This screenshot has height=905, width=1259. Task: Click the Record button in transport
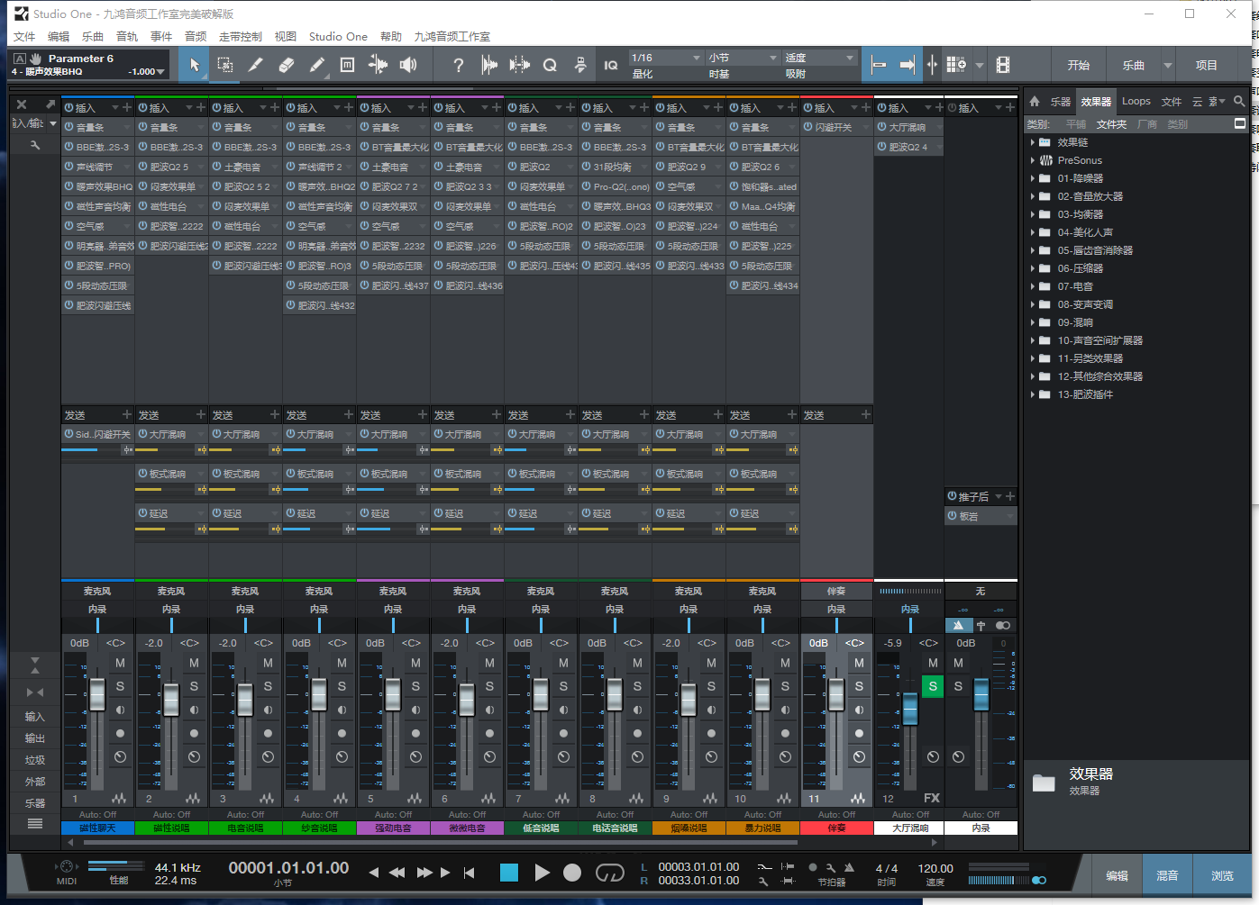click(571, 873)
